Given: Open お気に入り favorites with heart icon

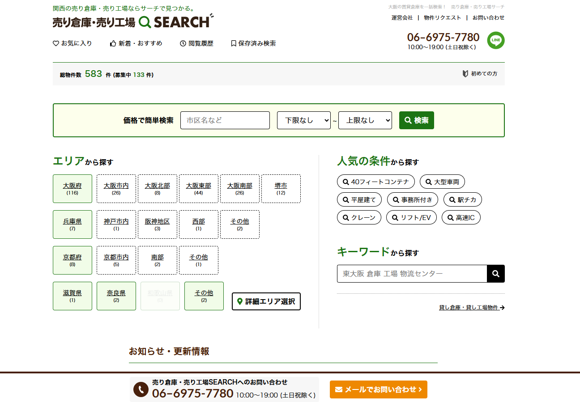Looking at the screenshot, I should point(72,43).
